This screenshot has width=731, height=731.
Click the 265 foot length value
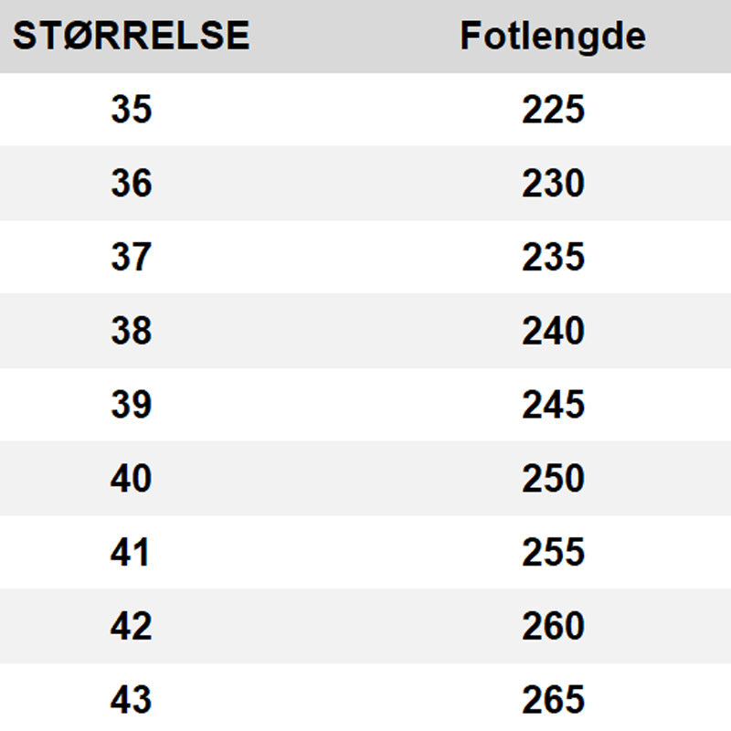(x=553, y=701)
